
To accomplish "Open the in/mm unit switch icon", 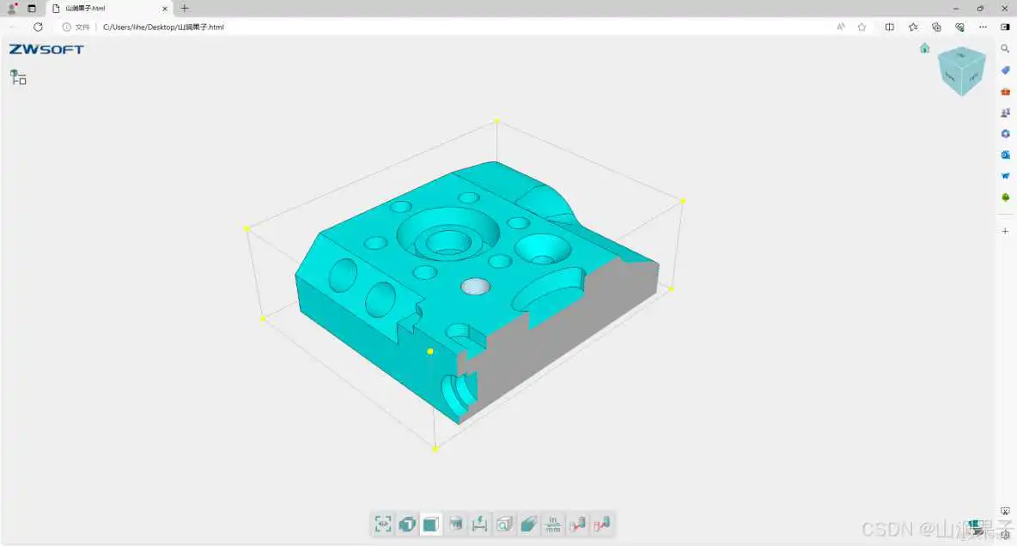I will tap(552, 524).
